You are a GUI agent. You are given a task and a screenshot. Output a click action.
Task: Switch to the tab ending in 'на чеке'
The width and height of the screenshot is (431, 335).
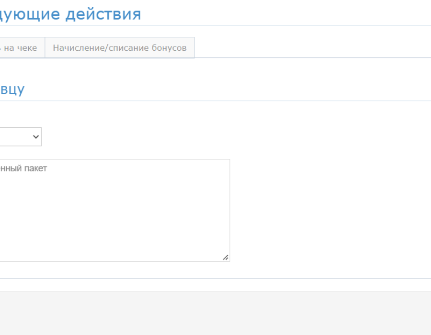click(22, 48)
